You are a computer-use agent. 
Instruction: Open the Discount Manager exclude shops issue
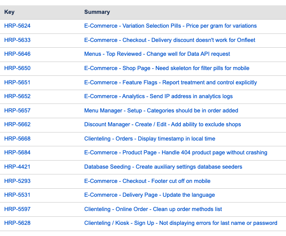(x=162, y=124)
